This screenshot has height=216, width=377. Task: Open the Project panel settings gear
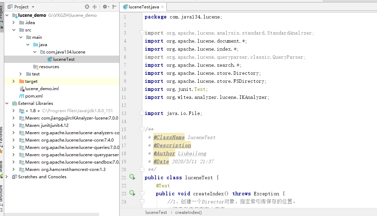[x=106, y=7]
